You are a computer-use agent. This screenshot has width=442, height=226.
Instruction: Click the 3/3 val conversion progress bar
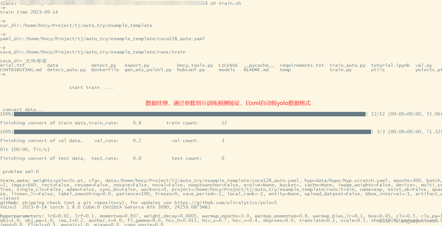click(192, 132)
